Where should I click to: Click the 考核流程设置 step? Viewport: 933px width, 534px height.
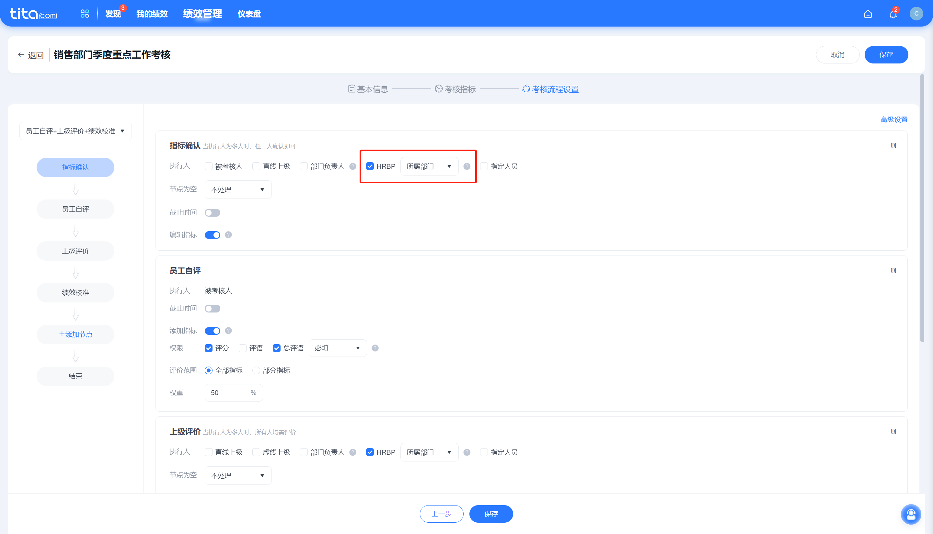coord(550,89)
